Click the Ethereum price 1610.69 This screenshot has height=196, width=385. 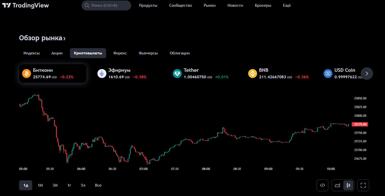tap(116, 77)
